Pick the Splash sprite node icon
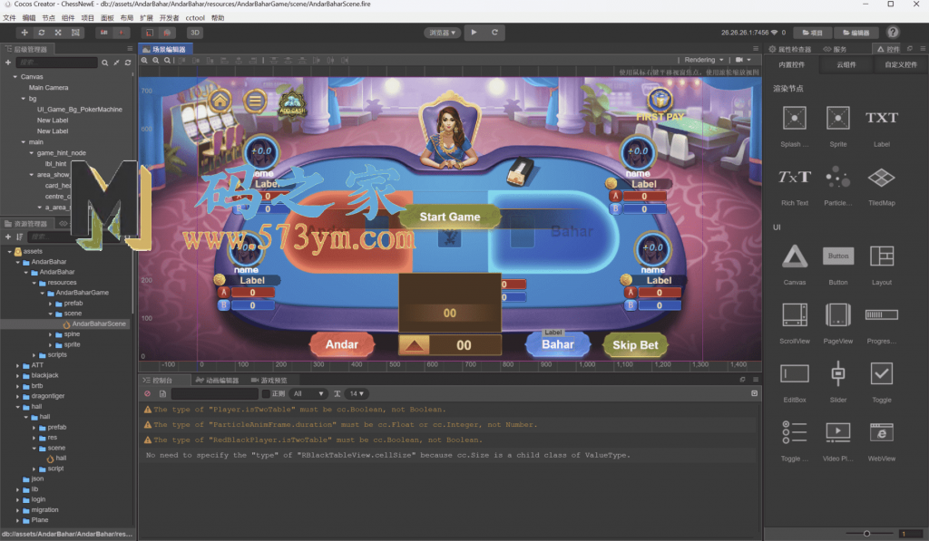 (x=795, y=118)
